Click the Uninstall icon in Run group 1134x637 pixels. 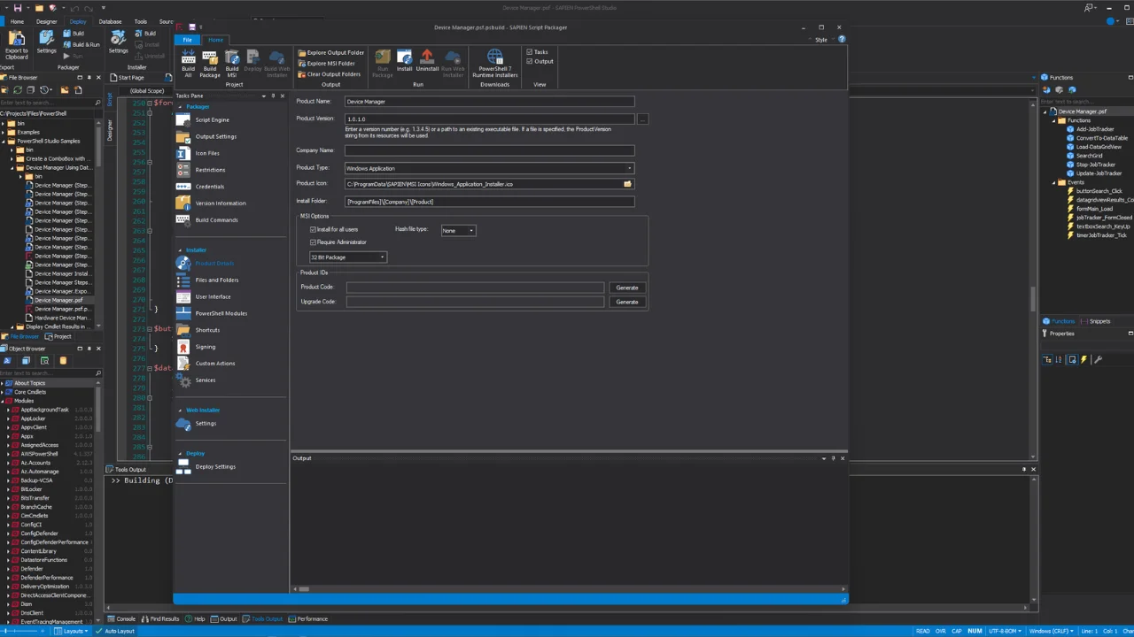pyautogui.click(x=427, y=62)
